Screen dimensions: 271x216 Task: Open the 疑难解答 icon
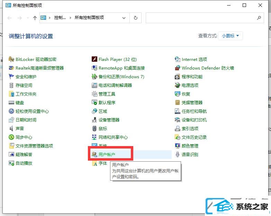click(11, 154)
